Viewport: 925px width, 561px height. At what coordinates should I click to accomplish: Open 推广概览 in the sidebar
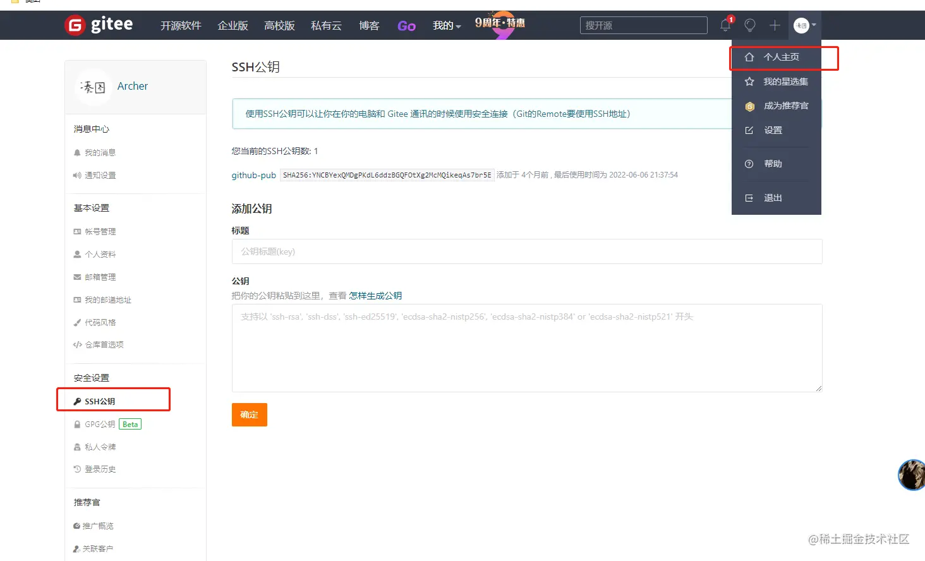tap(98, 526)
